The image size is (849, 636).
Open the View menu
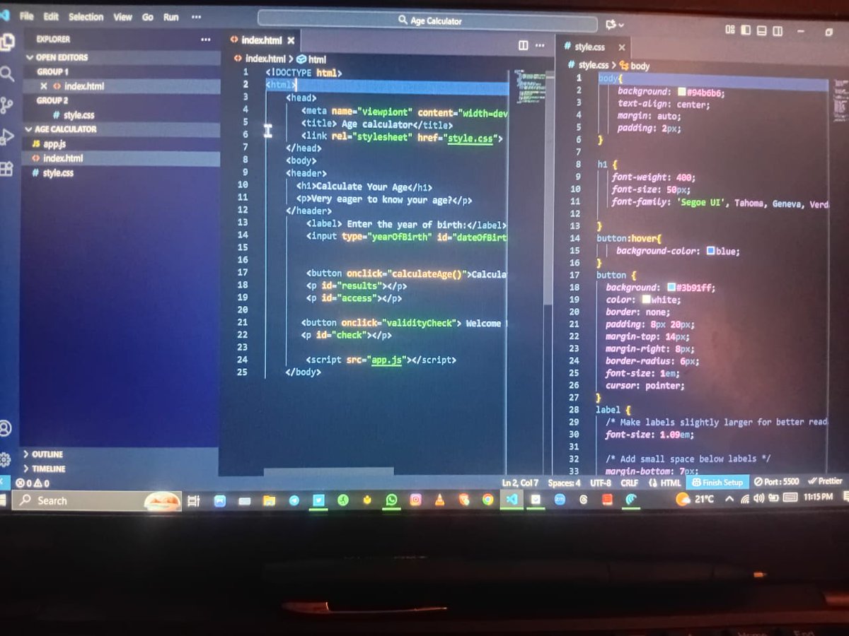coord(123,17)
